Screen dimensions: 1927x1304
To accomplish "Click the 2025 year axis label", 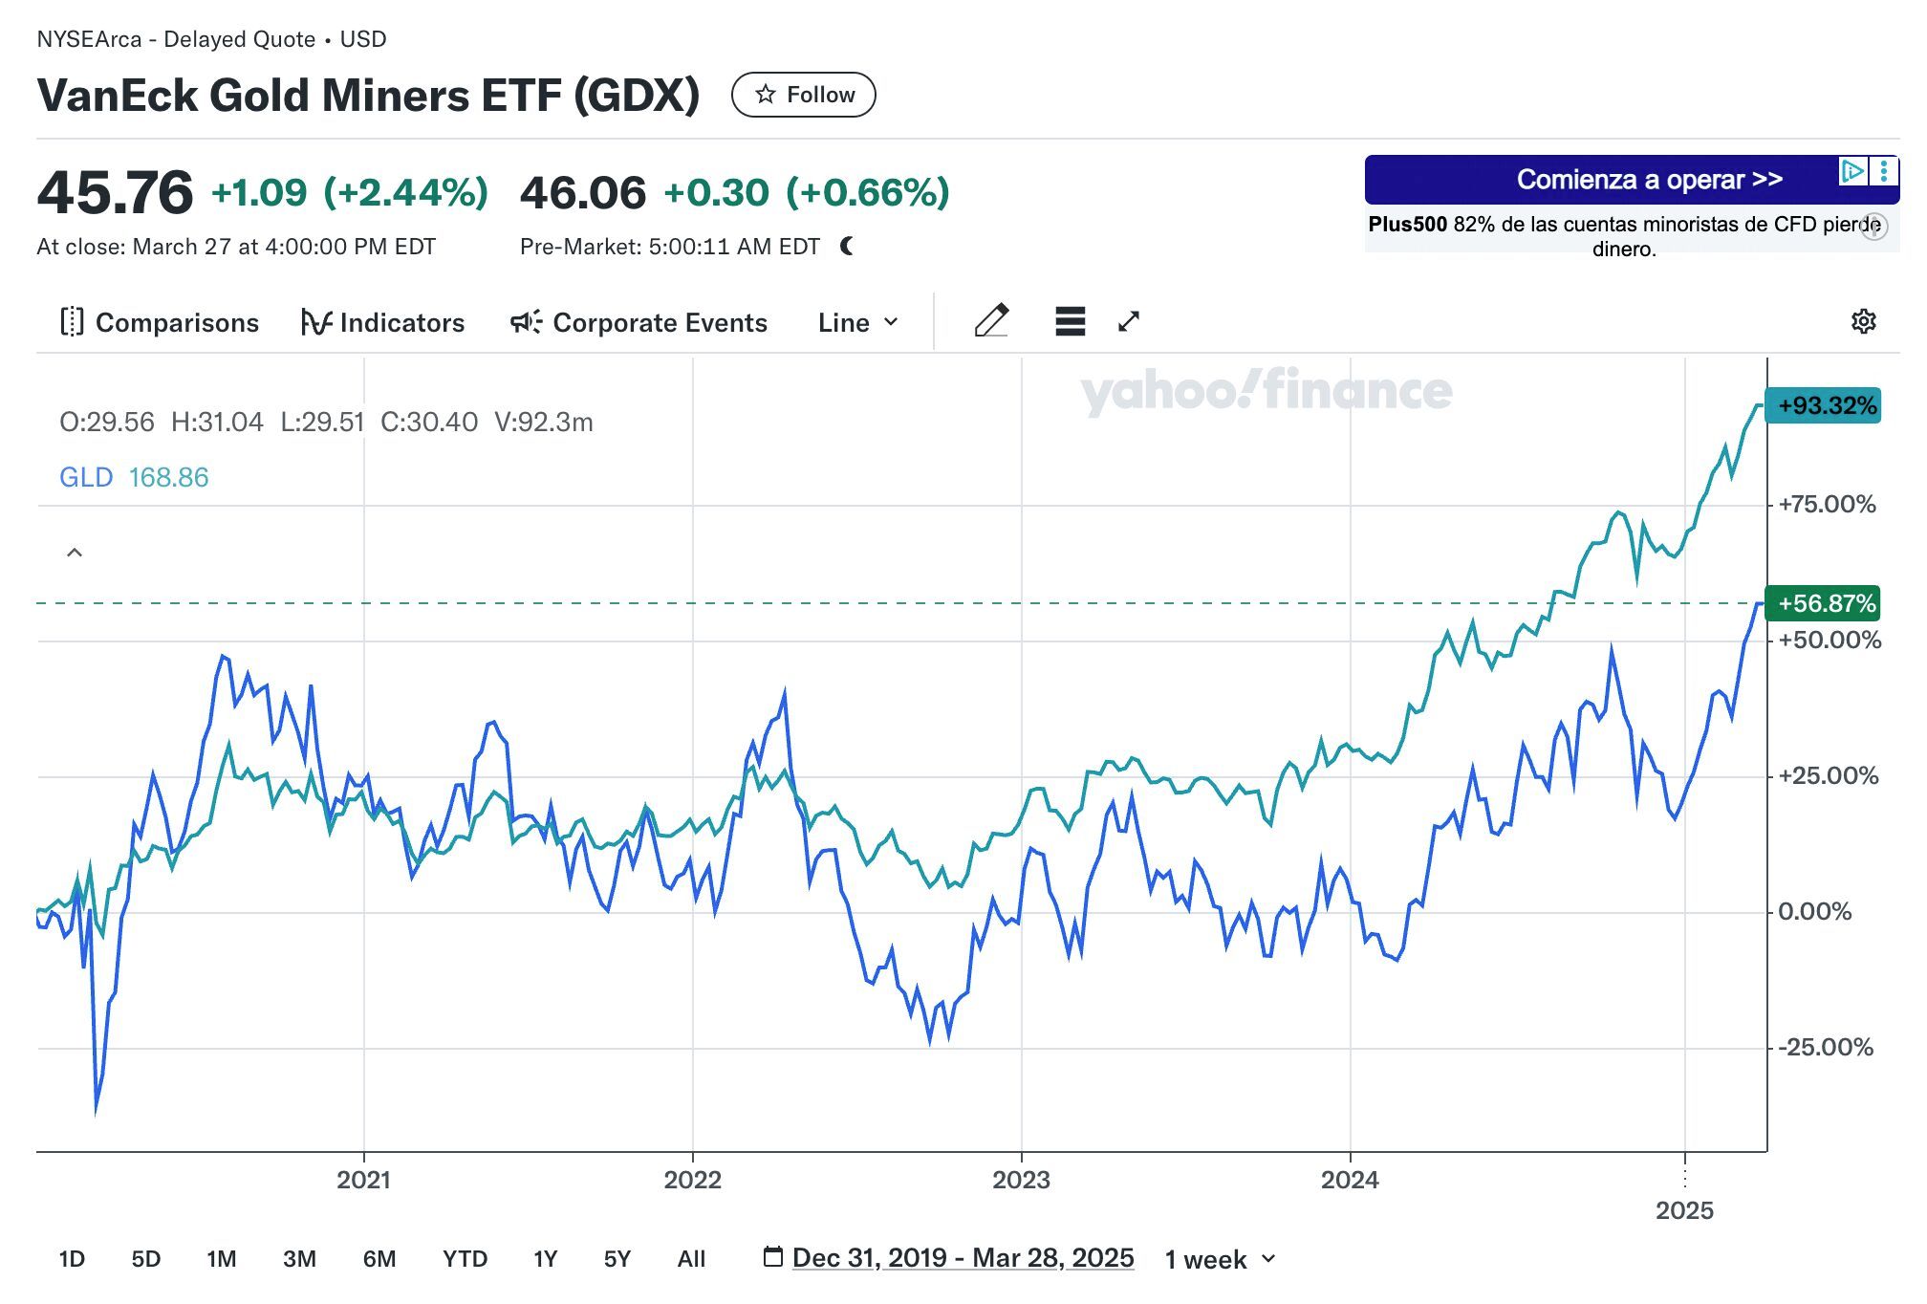I will [x=1684, y=1210].
